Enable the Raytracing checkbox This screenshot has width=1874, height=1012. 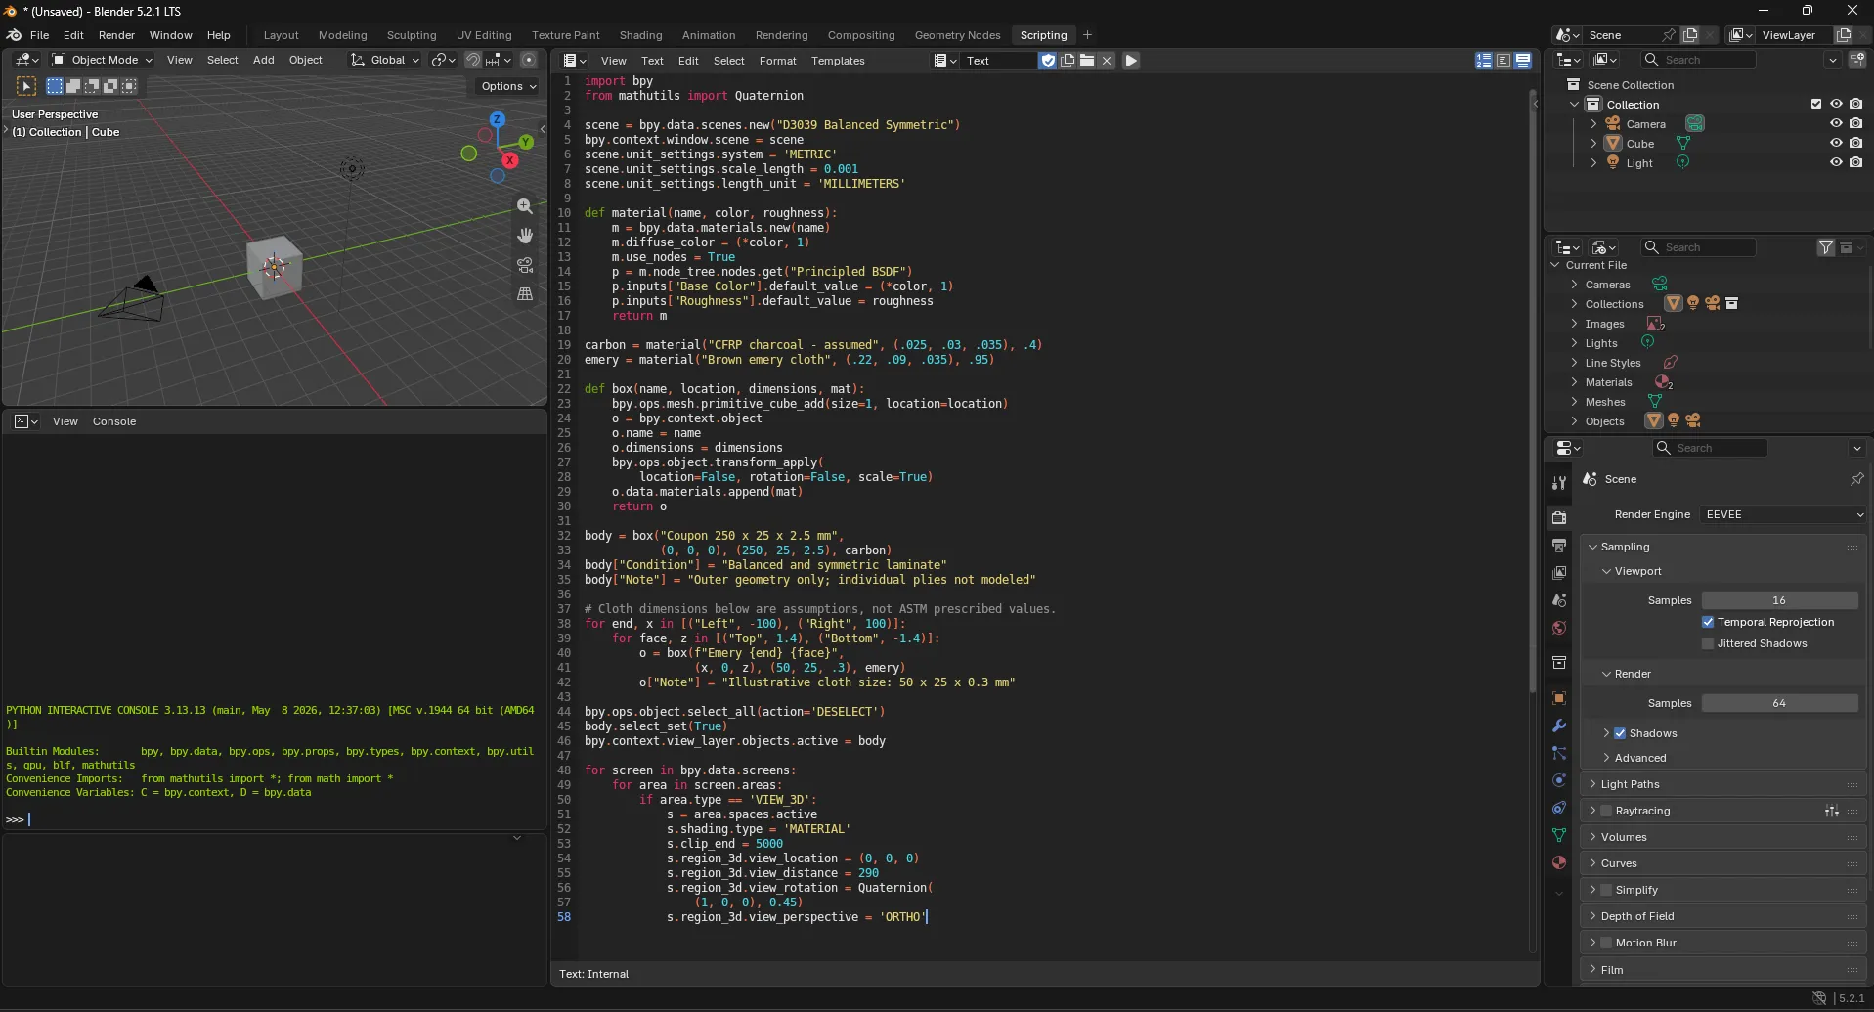tap(1606, 811)
